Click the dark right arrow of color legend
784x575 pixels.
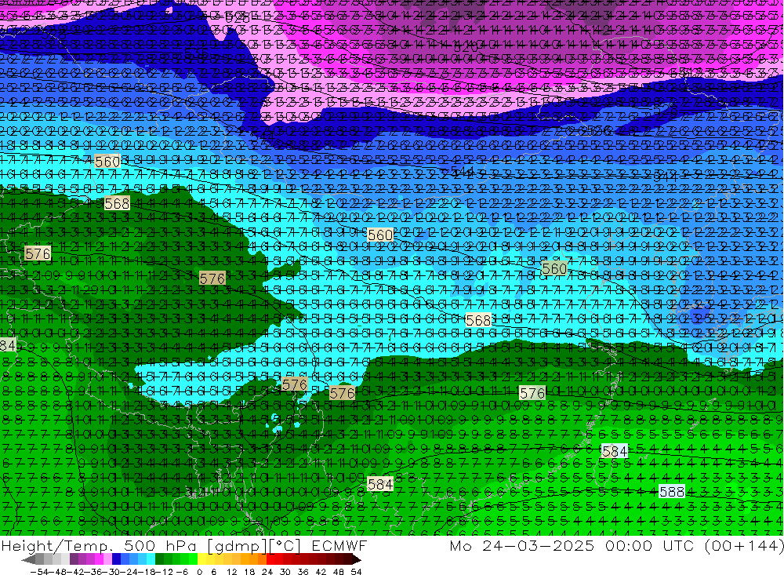pos(357,559)
